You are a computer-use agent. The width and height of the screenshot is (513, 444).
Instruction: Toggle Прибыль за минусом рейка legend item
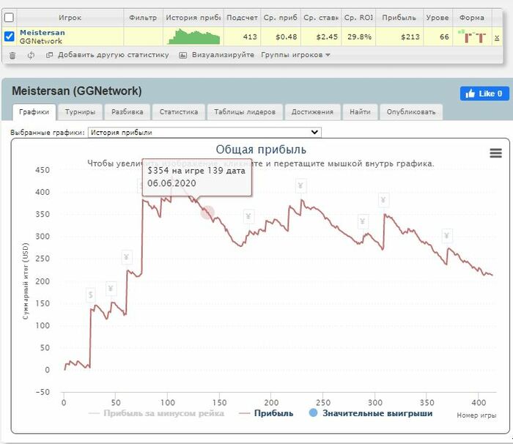(156, 413)
